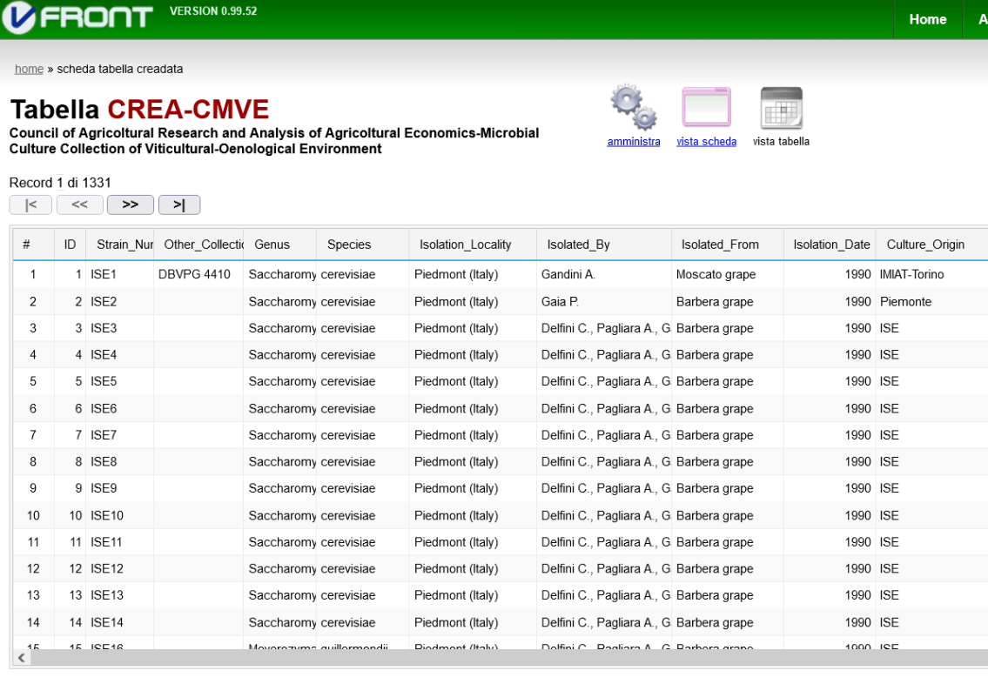Click cerevisiae in the ISE5 row
This screenshot has height=684, width=988.
click(x=362, y=381)
